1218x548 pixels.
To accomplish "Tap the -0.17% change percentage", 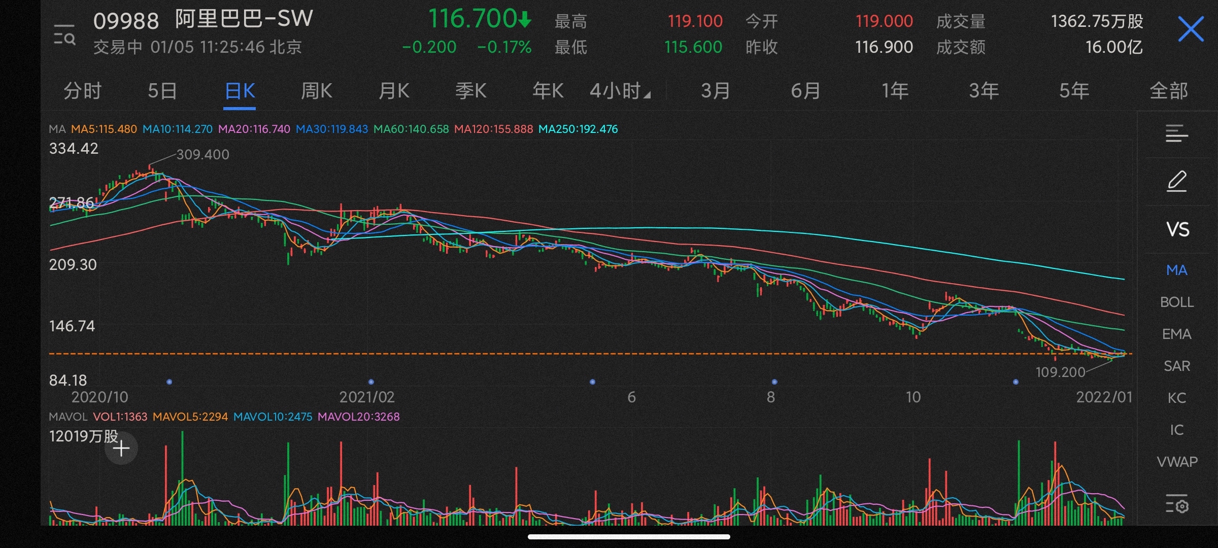I will [x=504, y=47].
